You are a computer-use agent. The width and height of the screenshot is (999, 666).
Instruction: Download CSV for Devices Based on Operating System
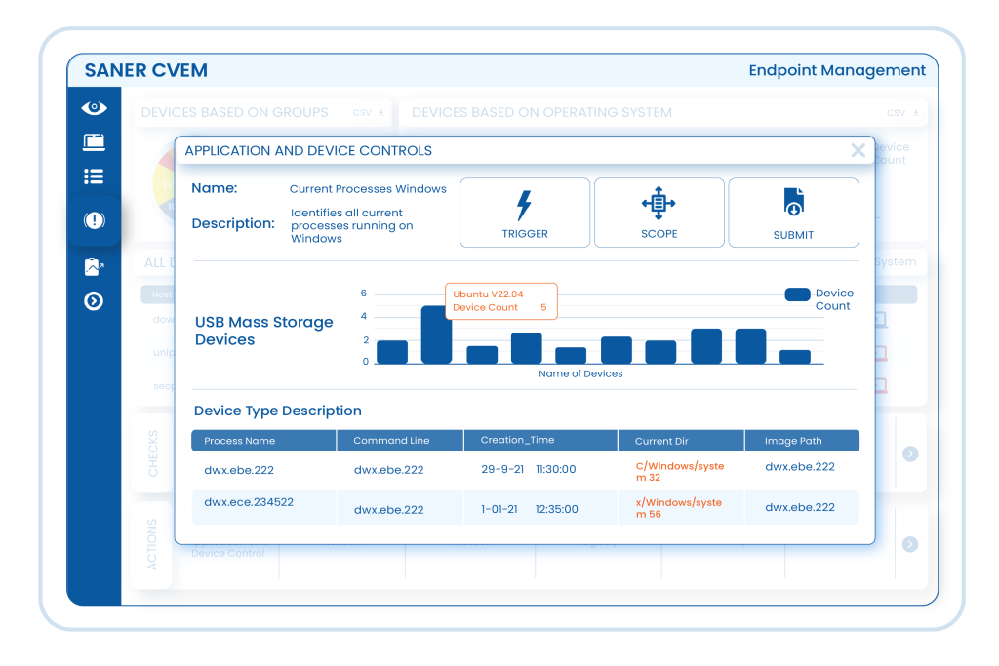pyautogui.click(x=901, y=113)
